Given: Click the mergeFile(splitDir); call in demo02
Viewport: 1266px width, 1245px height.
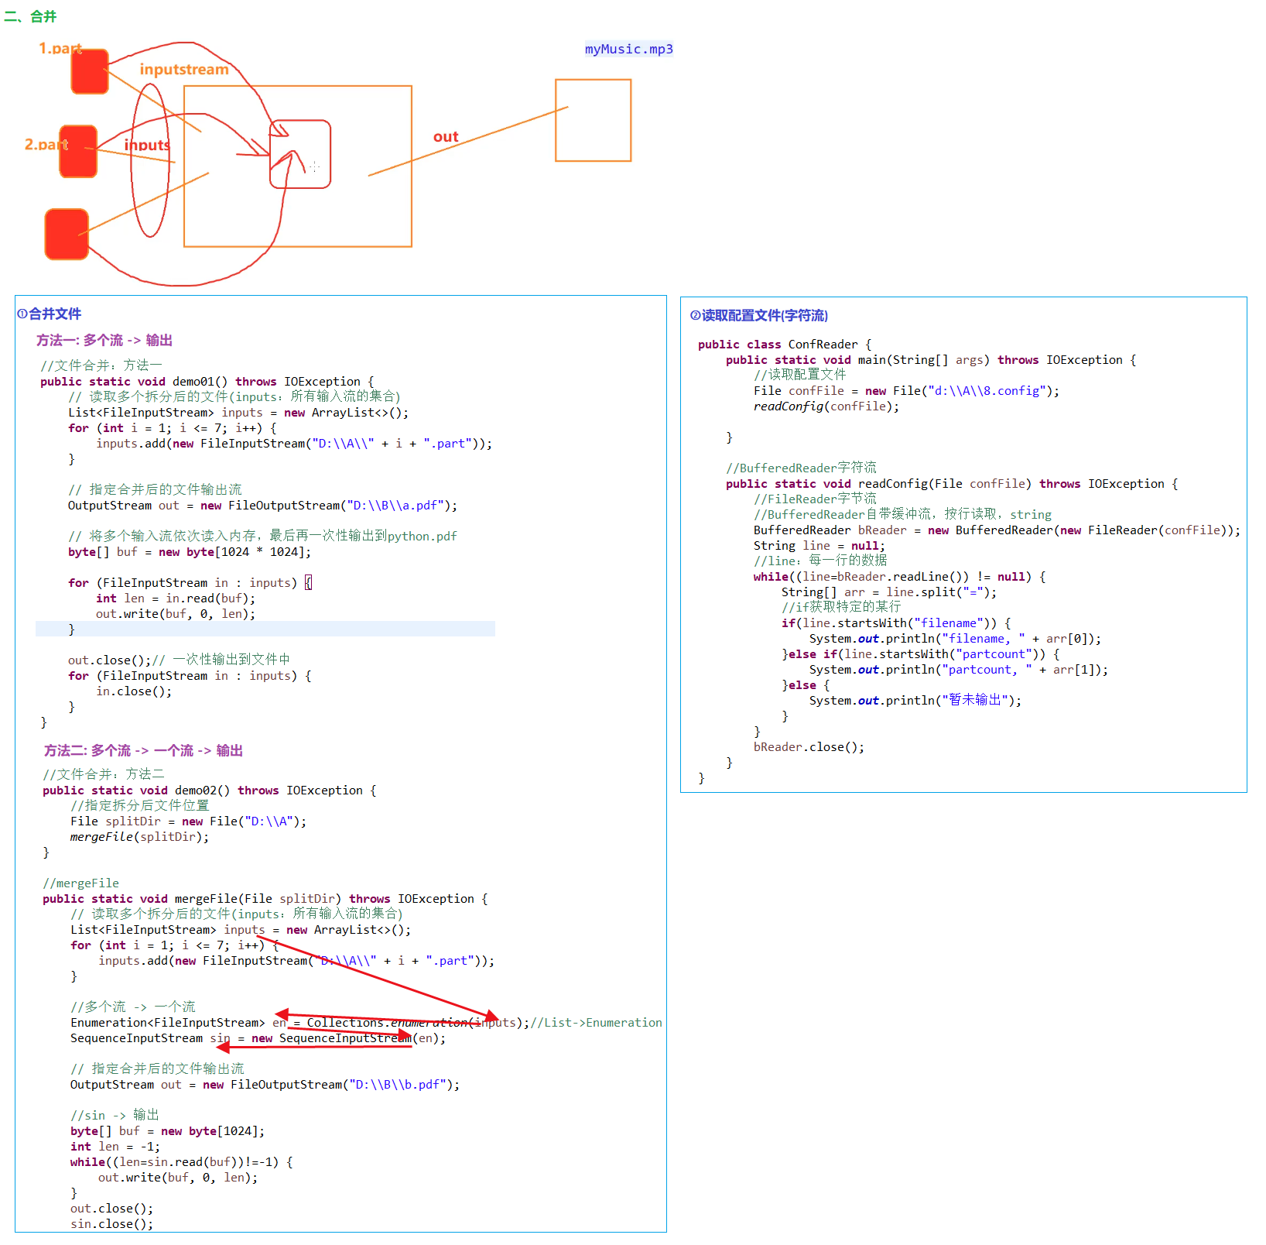Looking at the screenshot, I should click(139, 837).
